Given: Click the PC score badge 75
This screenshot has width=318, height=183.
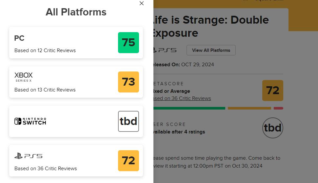Looking at the screenshot, I should (129, 43).
